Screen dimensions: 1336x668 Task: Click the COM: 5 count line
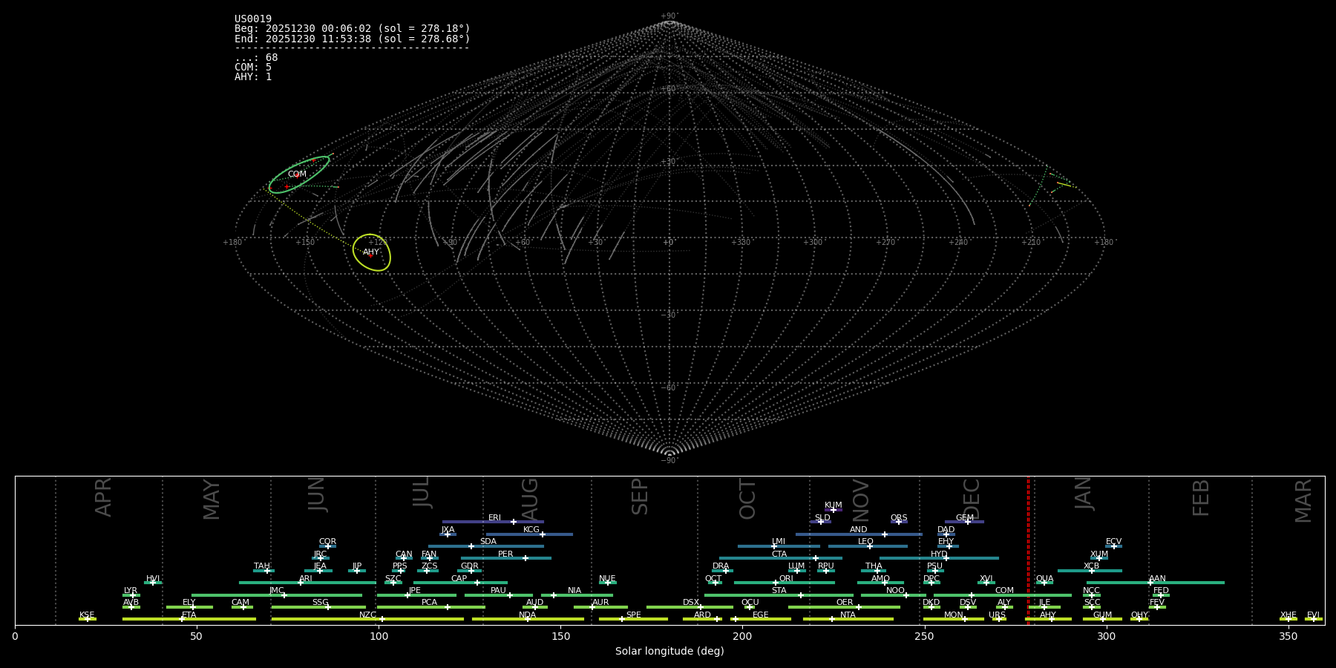click(253, 68)
